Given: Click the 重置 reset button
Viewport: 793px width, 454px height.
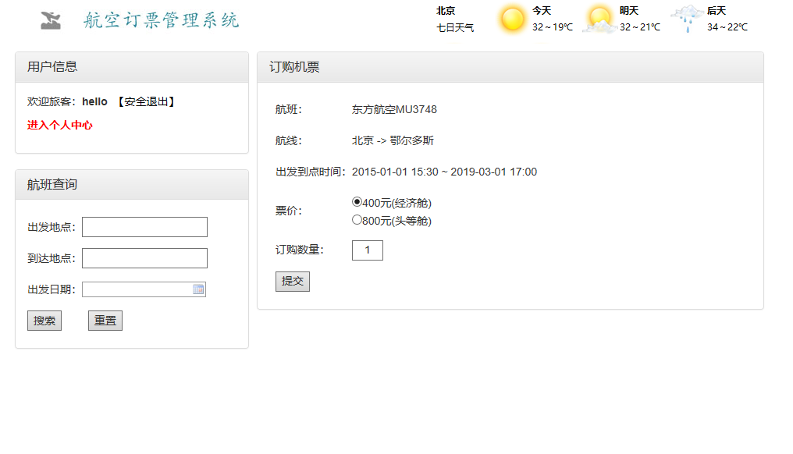Looking at the screenshot, I should 105,321.
